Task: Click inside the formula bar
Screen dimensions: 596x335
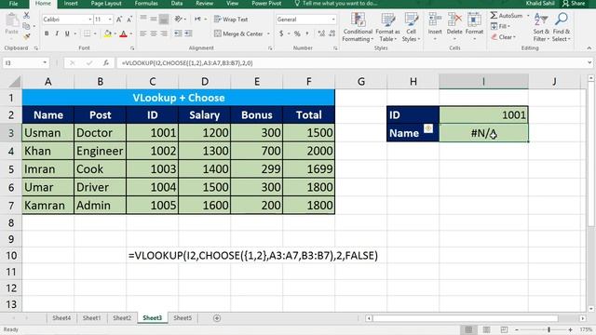Action: 352,63
